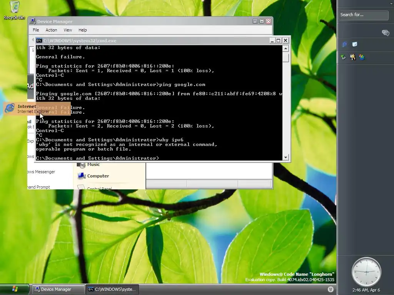
Task: Click the cmd scrollbar up arrow
Action: pyautogui.click(x=286, y=48)
